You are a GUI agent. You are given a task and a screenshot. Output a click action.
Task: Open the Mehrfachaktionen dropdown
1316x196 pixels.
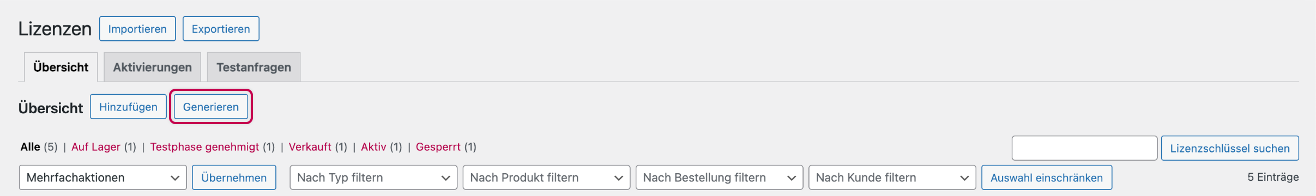click(103, 177)
